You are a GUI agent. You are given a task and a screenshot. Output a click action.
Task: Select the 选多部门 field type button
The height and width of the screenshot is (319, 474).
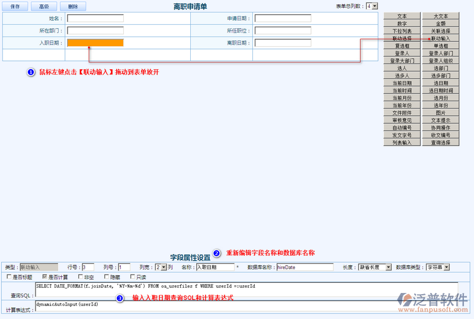tap(441, 76)
